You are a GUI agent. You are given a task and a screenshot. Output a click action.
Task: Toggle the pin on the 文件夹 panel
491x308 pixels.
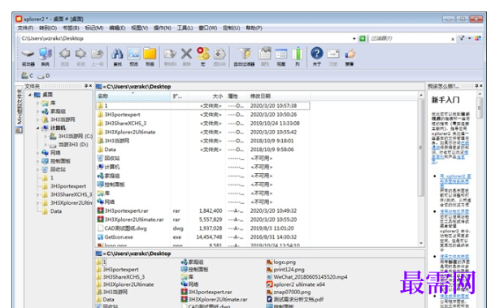tap(86, 86)
